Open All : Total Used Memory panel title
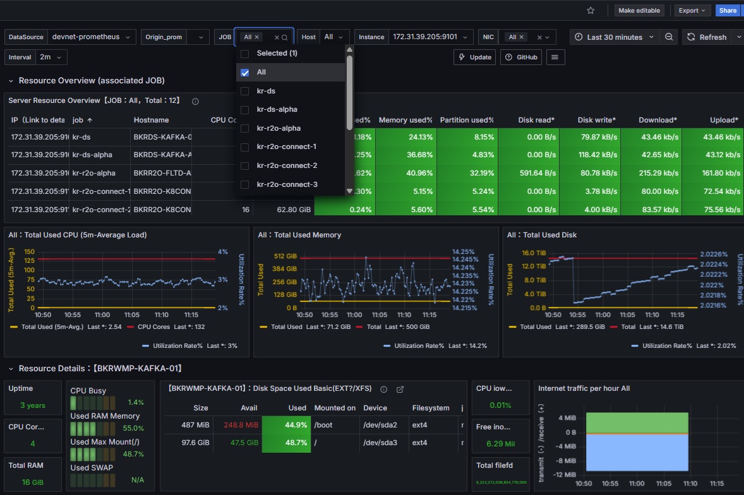This screenshot has width=744, height=495. 299,235
